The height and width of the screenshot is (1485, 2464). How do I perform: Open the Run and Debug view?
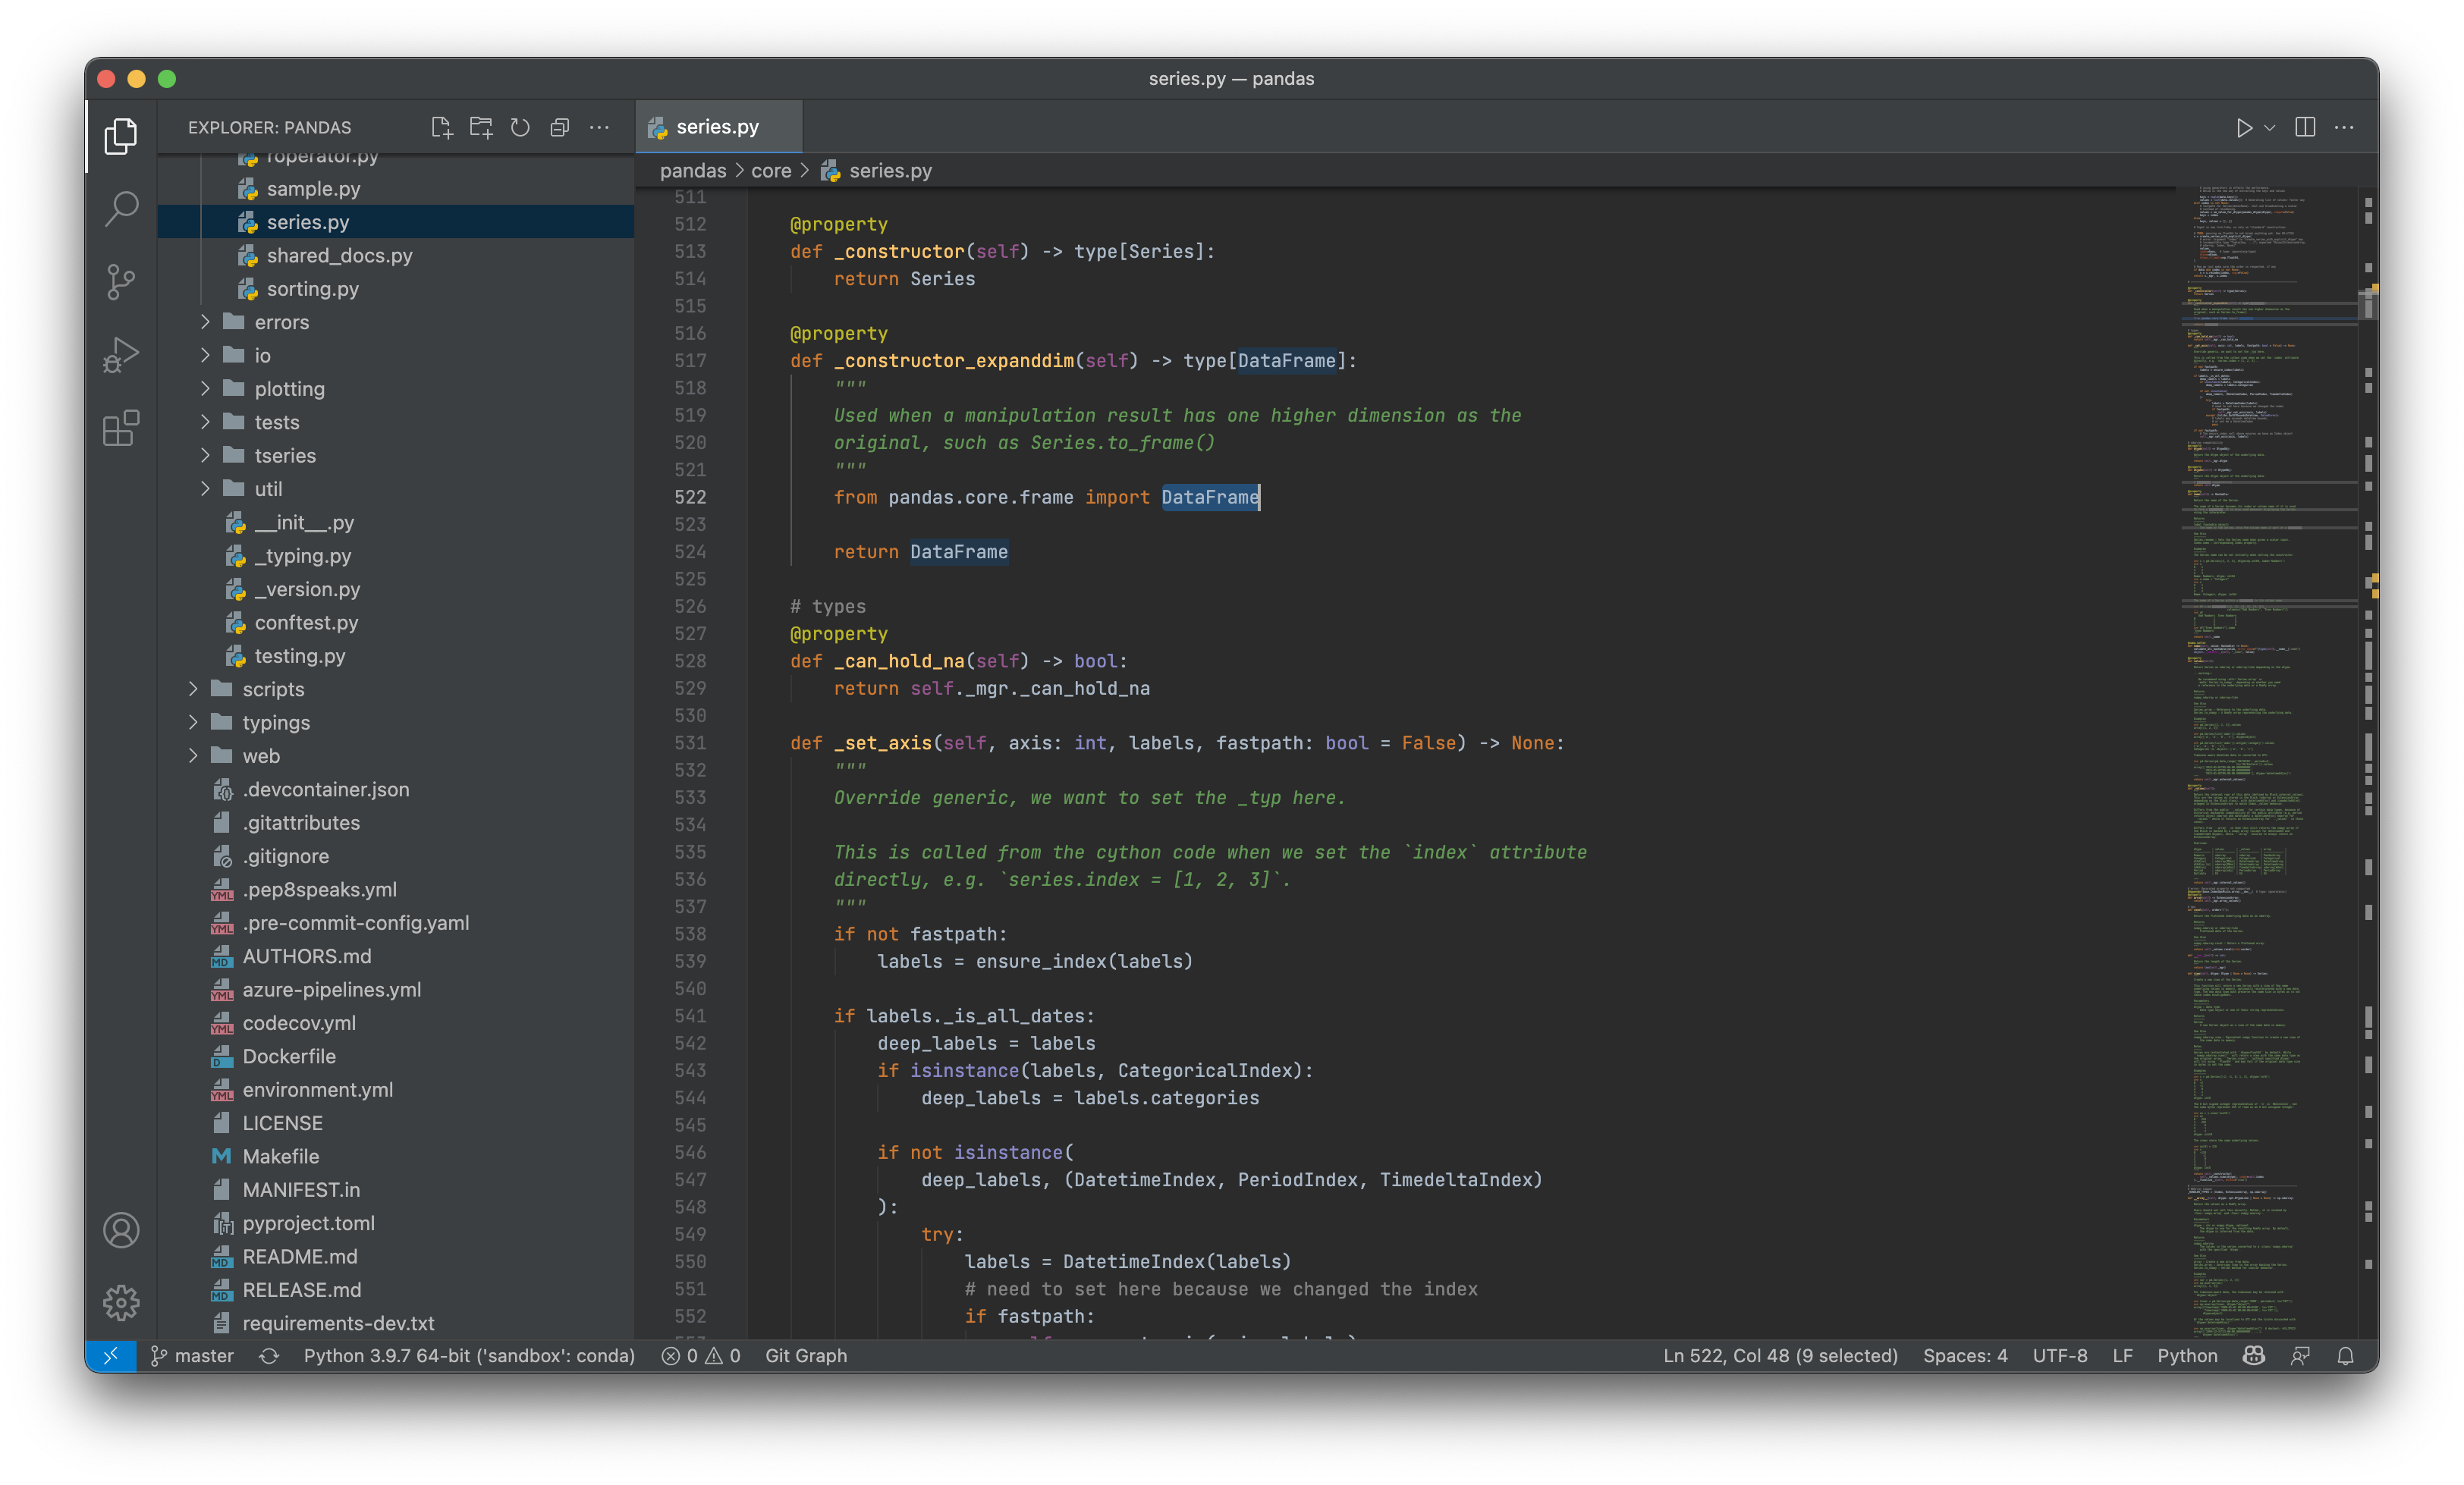tap(121, 355)
